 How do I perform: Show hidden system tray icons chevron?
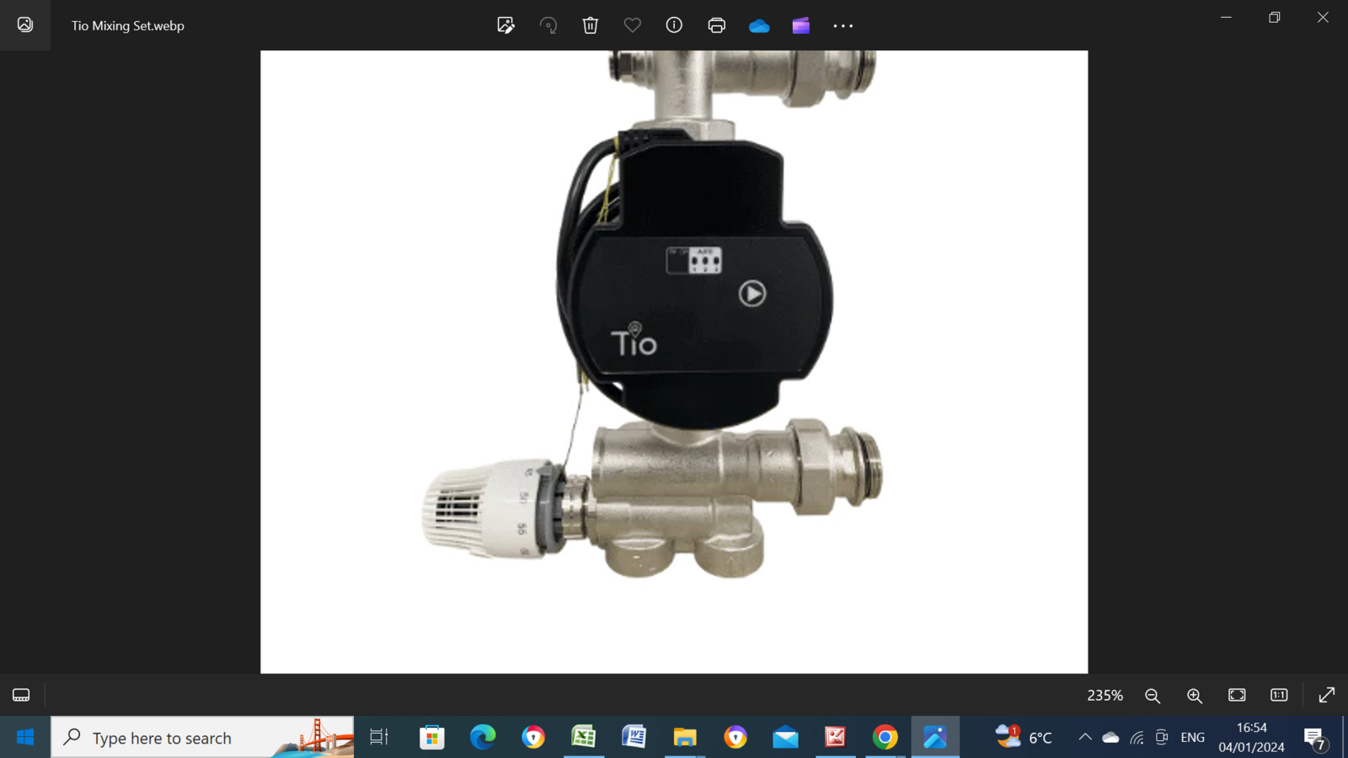[x=1085, y=738]
